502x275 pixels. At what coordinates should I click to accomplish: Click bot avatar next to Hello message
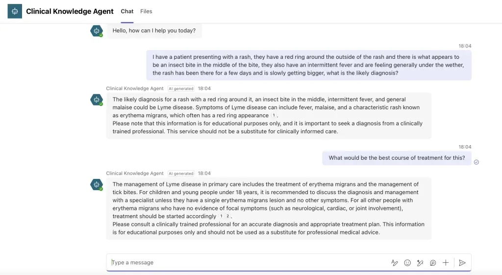(x=97, y=31)
